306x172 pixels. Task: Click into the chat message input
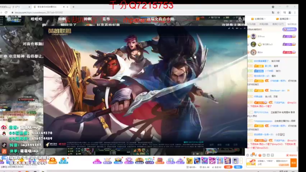273,163
